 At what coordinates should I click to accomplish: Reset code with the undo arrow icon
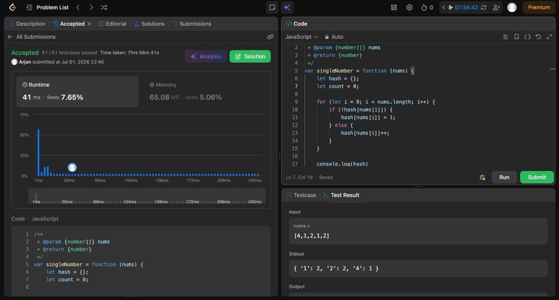pos(538,37)
